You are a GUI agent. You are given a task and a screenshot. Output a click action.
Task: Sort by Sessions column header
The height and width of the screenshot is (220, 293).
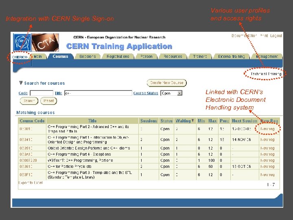click(149, 121)
